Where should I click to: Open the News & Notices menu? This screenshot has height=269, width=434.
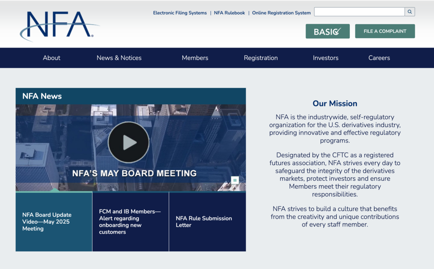tap(119, 58)
